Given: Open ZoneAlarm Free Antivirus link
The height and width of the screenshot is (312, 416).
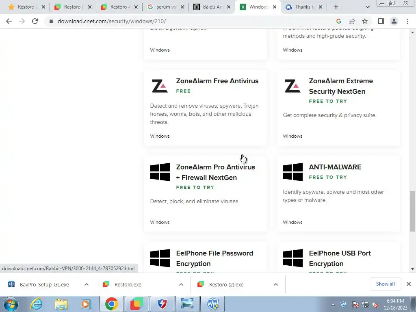Looking at the screenshot, I should coord(217,81).
